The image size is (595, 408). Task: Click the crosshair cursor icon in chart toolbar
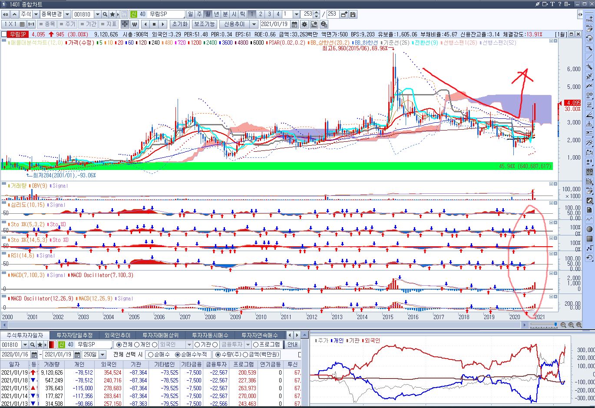point(125,24)
